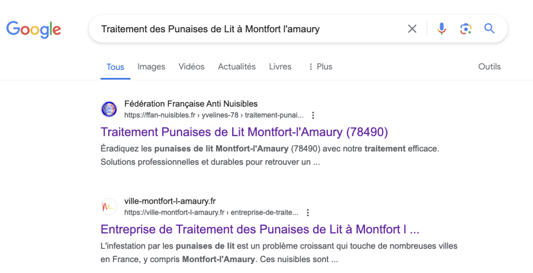Open the Outils search tools
Screen dimensions: 533x273
489,66
